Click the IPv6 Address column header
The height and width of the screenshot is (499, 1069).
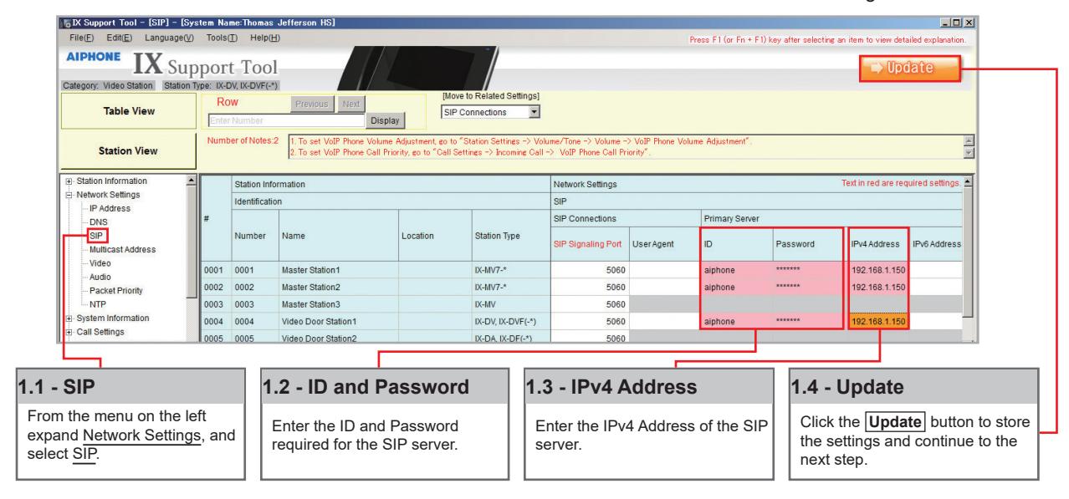(937, 243)
